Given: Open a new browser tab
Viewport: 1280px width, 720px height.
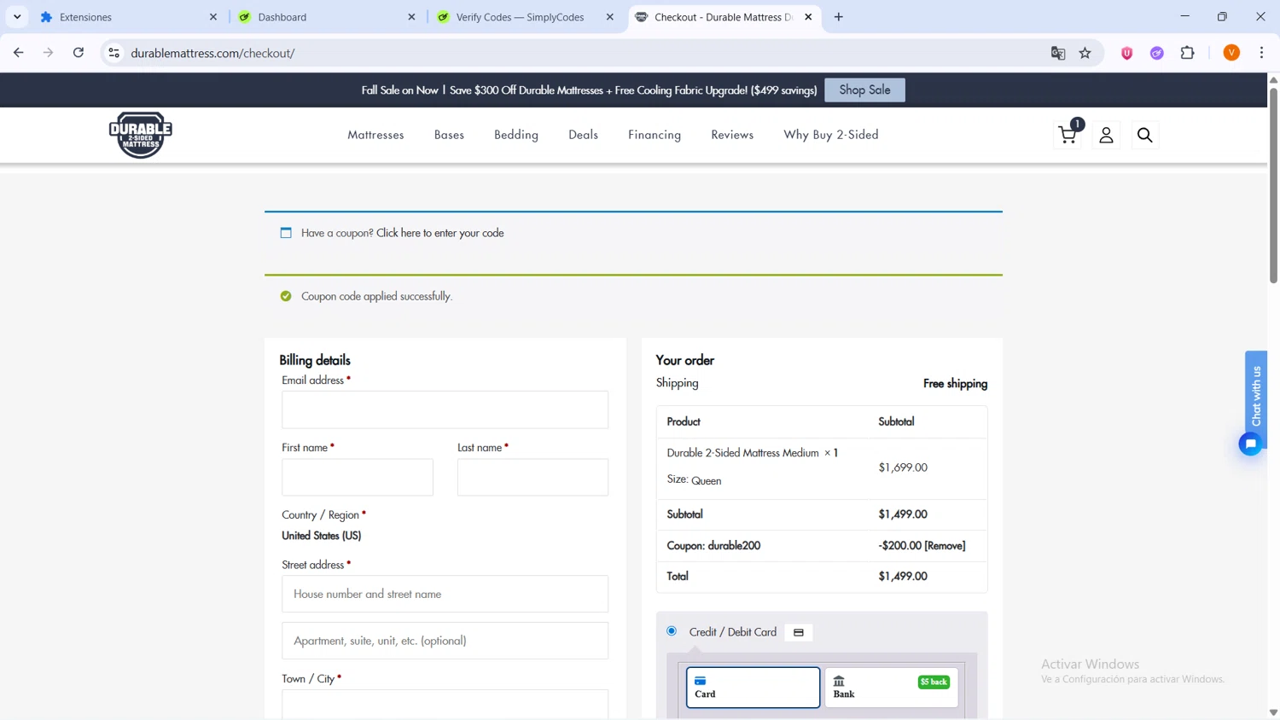Looking at the screenshot, I should point(839,17).
